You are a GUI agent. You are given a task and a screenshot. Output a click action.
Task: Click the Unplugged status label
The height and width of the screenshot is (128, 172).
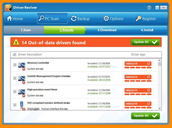(33, 109)
